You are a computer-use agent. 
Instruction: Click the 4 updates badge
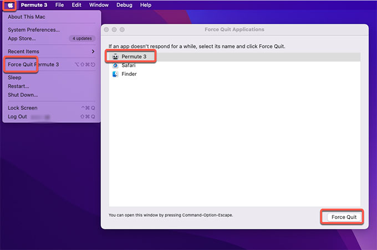[x=83, y=39]
